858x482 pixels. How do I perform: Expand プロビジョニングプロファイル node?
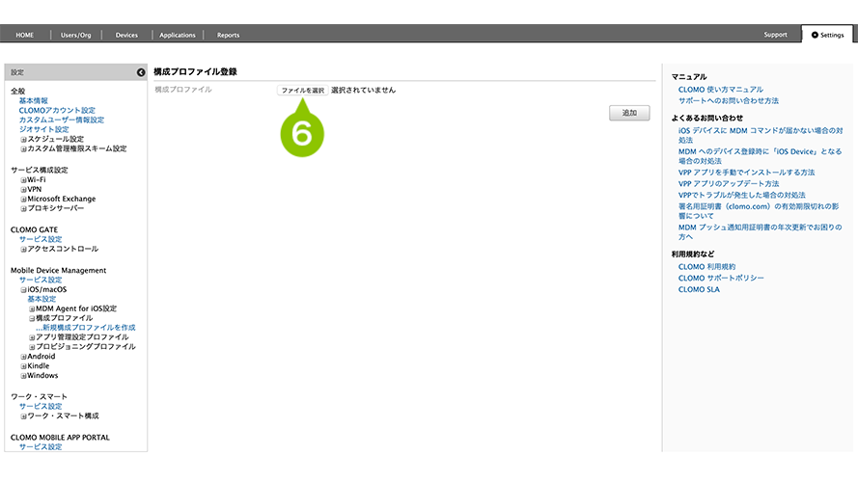pos(32,347)
